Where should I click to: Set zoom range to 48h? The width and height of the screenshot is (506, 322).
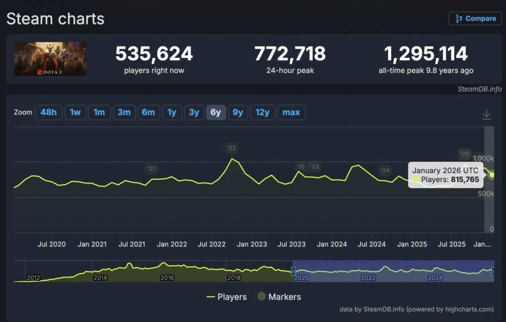click(48, 113)
